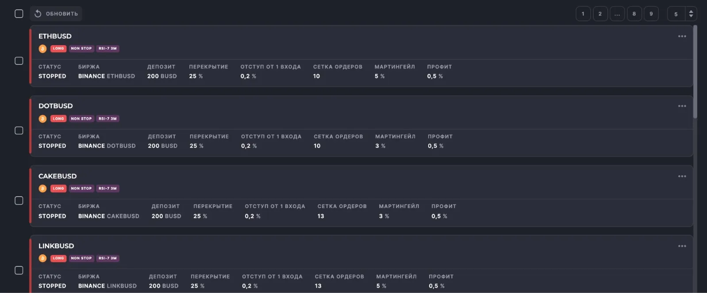
Task: Jump to page 9 in pagination
Action: pos(651,14)
